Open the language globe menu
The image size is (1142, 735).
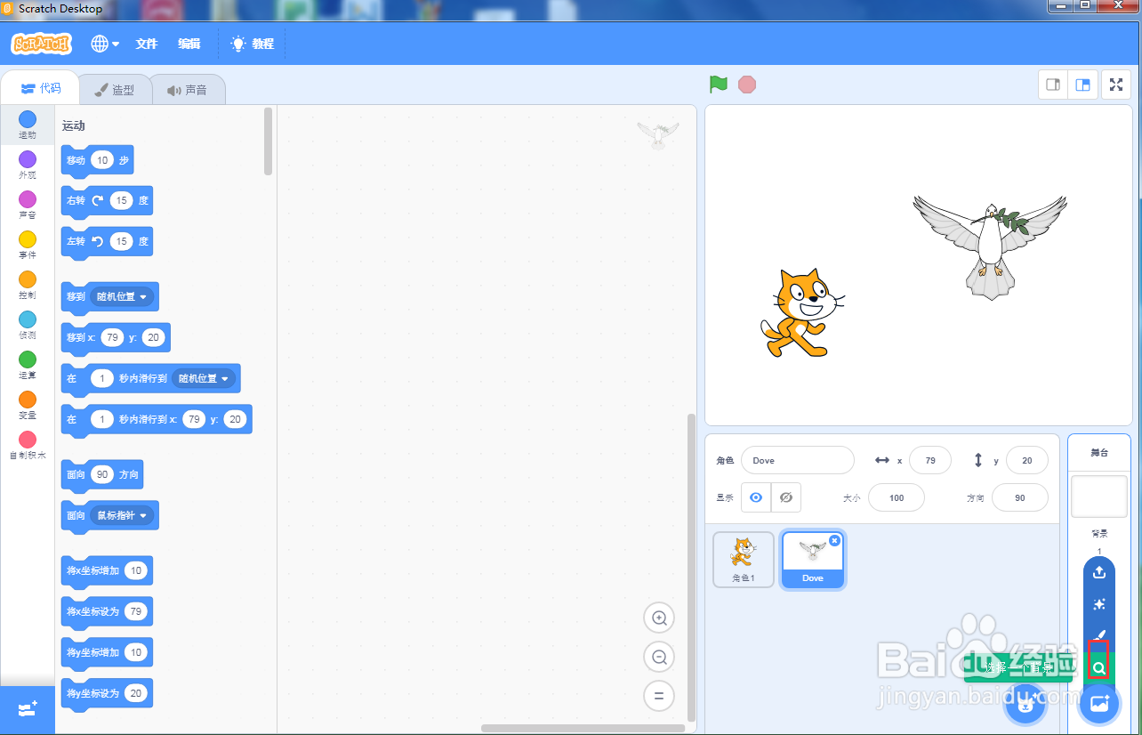(x=105, y=44)
